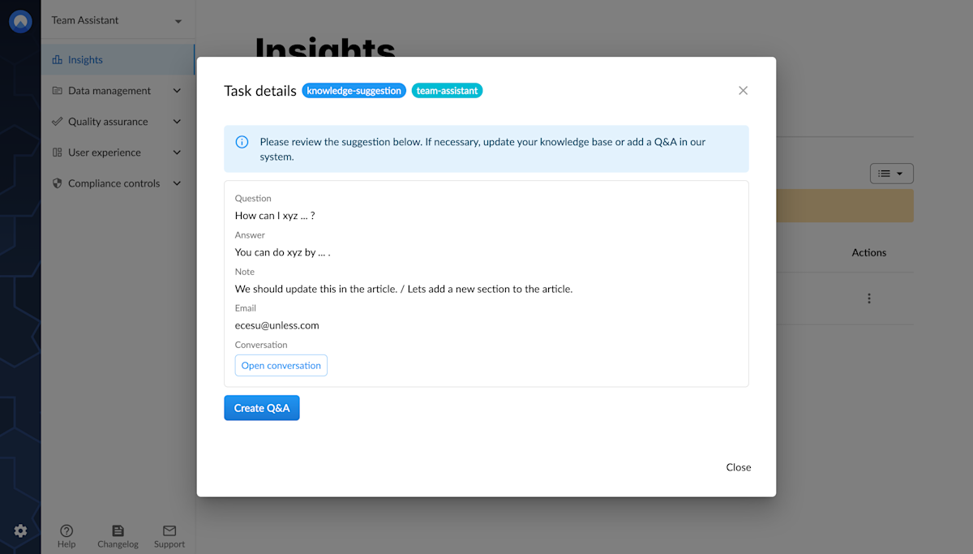
Task: Click the Create Q&A button
Action: click(261, 407)
